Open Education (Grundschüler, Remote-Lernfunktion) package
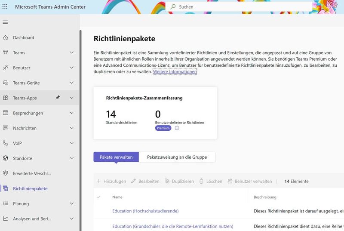 [x=173, y=226]
